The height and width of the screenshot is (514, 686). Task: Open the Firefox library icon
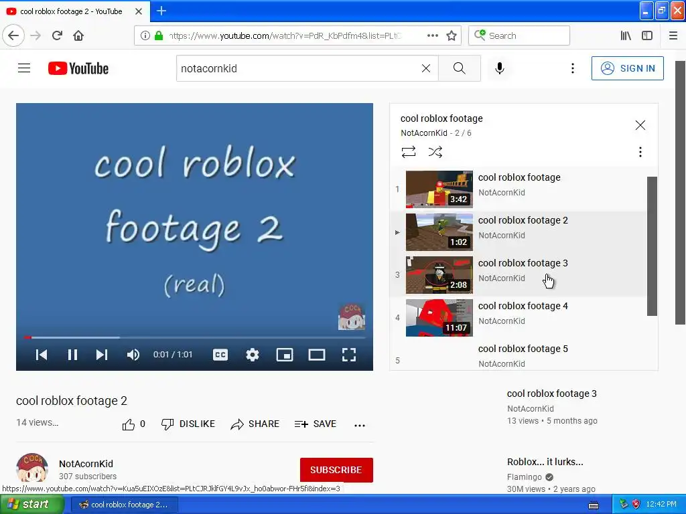pyautogui.click(x=626, y=35)
